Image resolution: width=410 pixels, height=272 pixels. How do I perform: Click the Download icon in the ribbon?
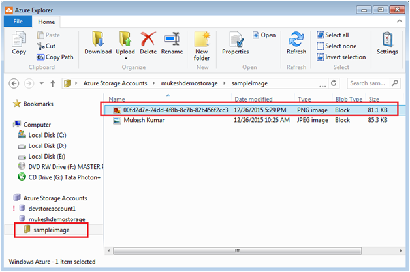98,39
